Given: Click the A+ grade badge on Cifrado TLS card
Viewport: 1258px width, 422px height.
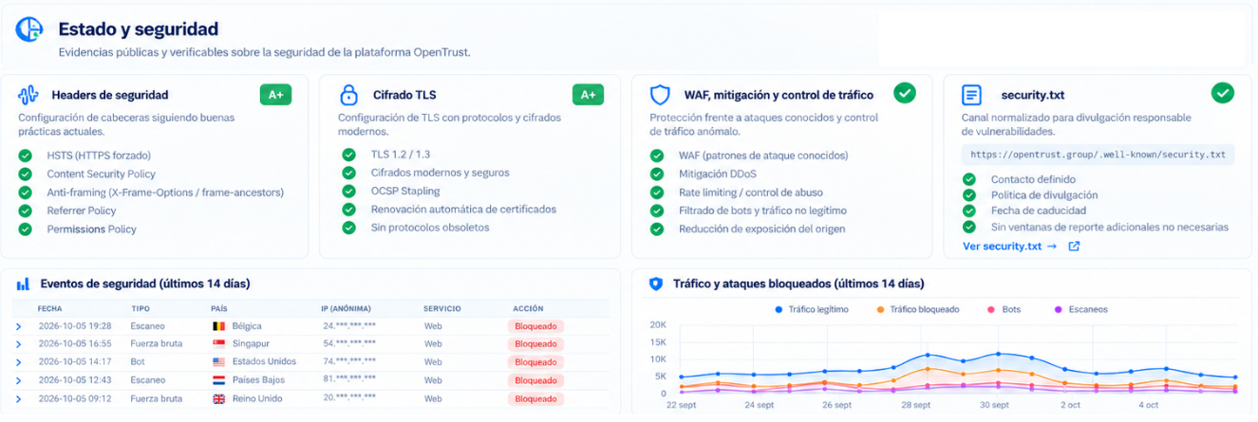Looking at the screenshot, I should click(589, 95).
